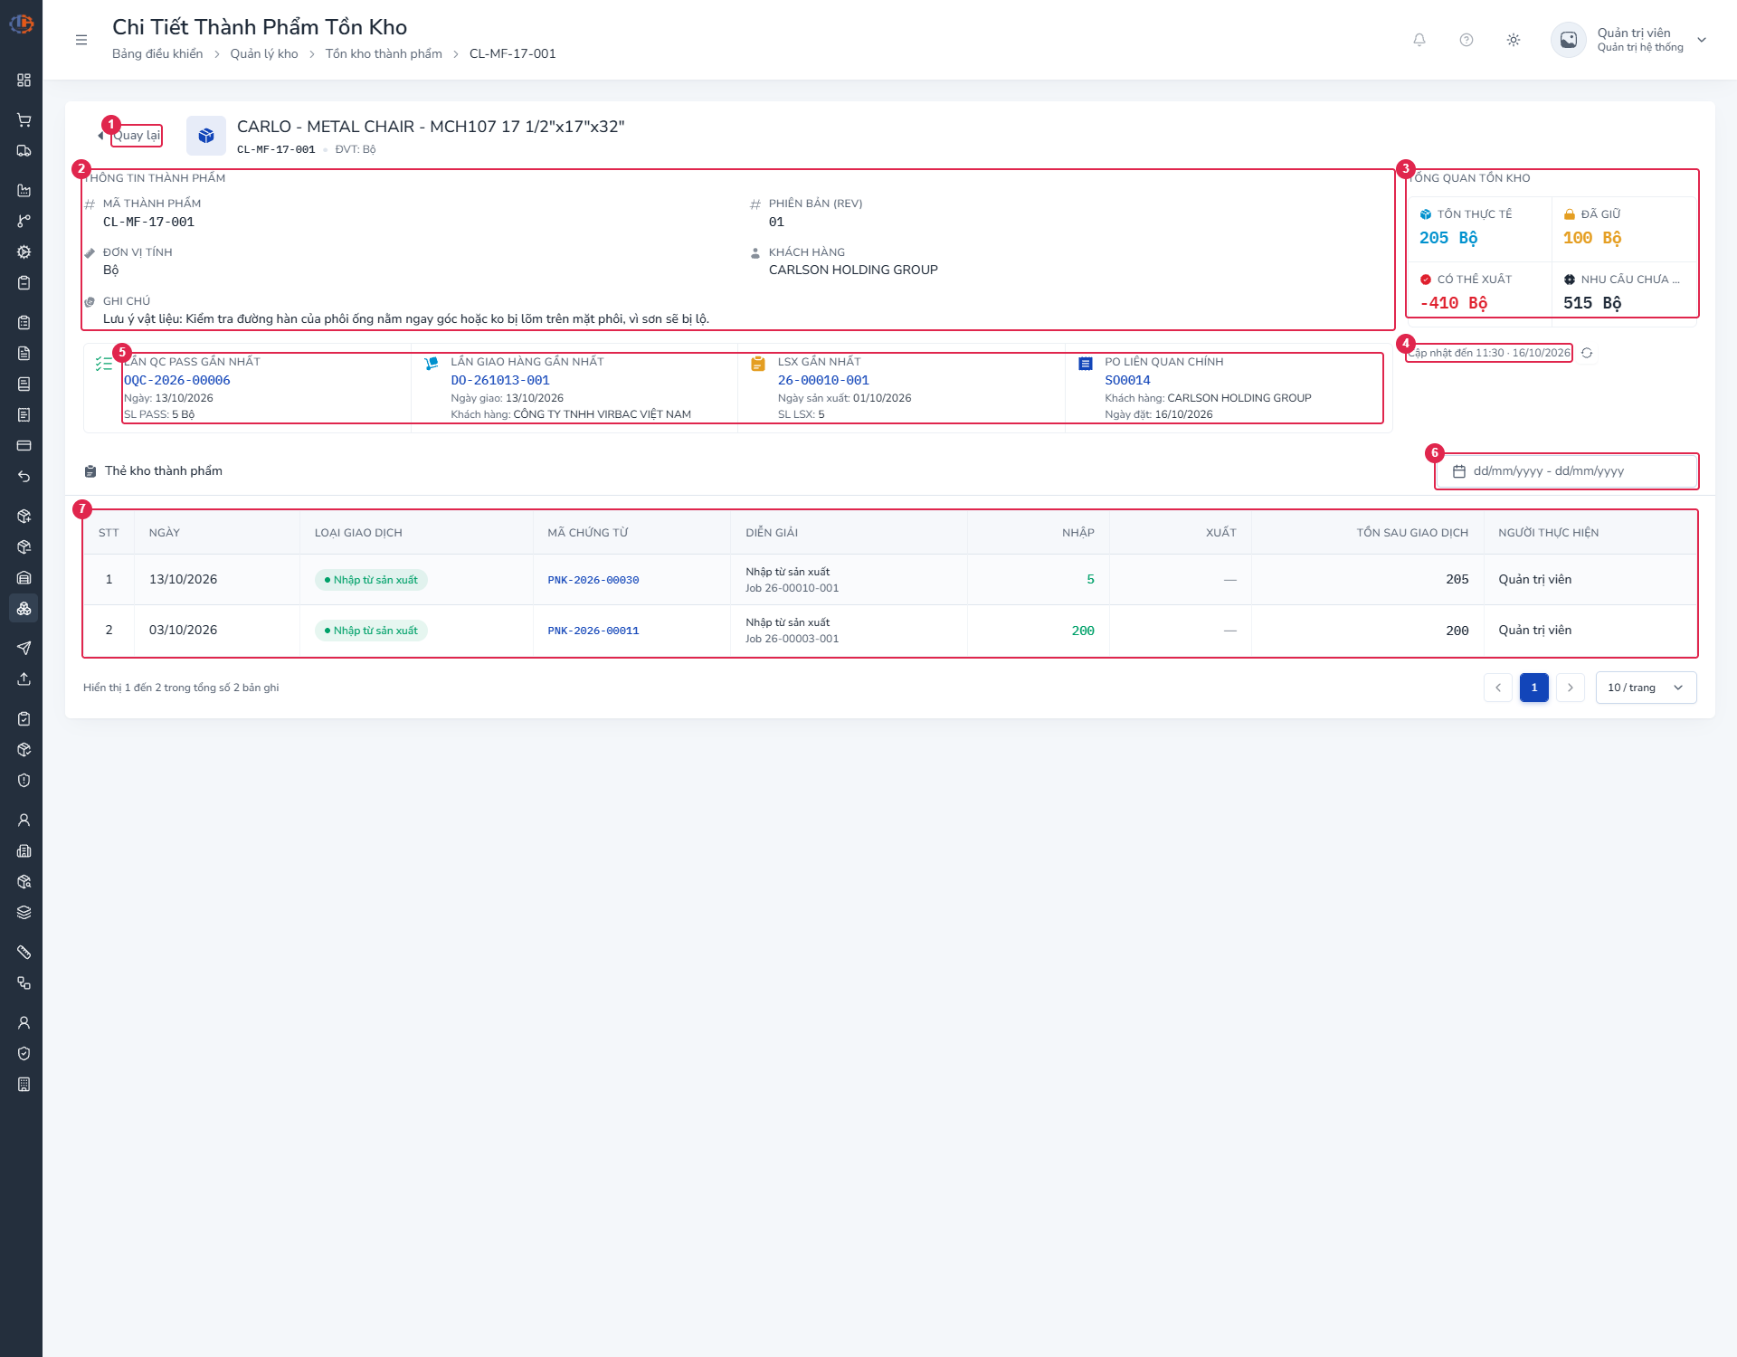This screenshot has width=1737, height=1357.
Task: Select page 1 in pagination
Action: pyautogui.click(x=1534, y=688)
